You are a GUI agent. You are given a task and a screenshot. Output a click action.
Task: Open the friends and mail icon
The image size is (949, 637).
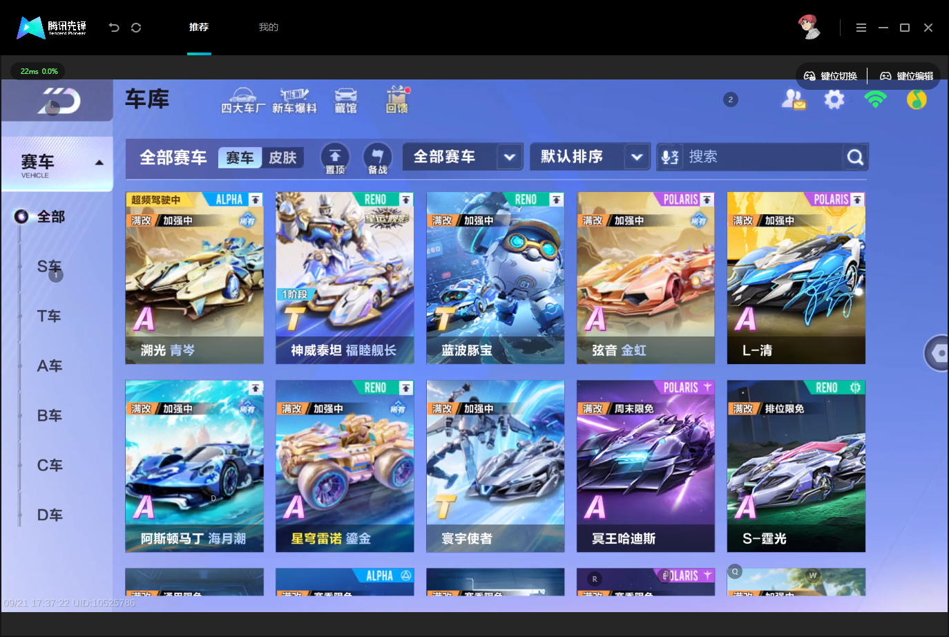(794, 99)
